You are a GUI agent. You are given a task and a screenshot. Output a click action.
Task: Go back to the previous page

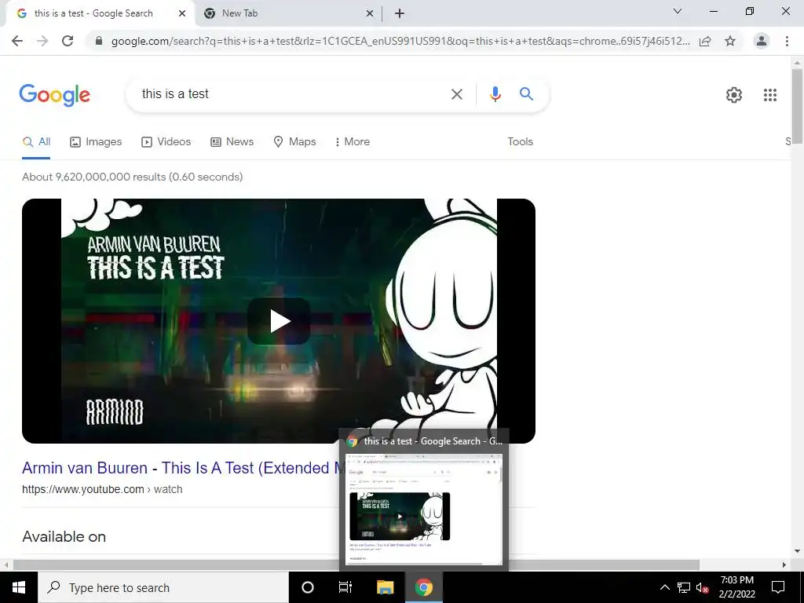(x=17, y=41)
